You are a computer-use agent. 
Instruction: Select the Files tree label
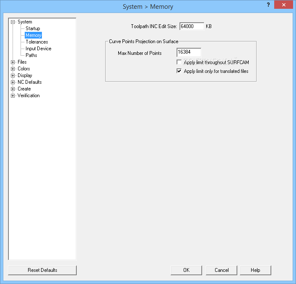coord(22,62)
